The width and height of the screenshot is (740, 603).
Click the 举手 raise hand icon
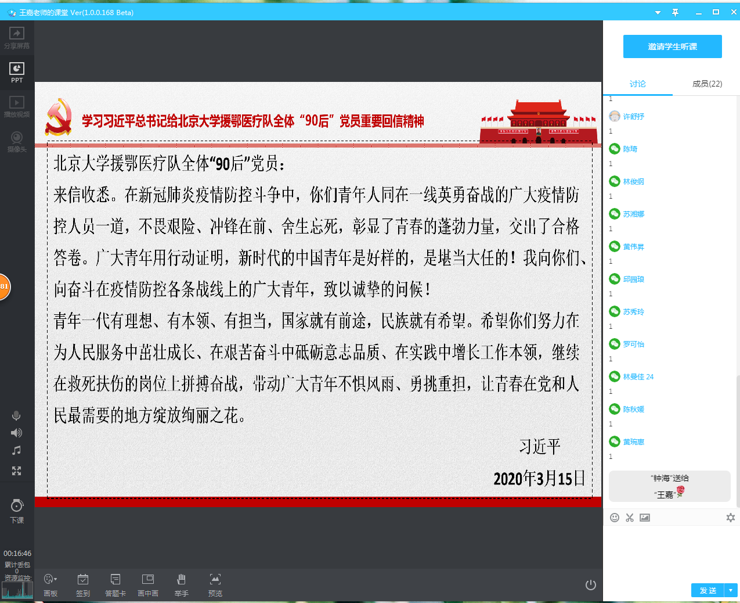181,584
